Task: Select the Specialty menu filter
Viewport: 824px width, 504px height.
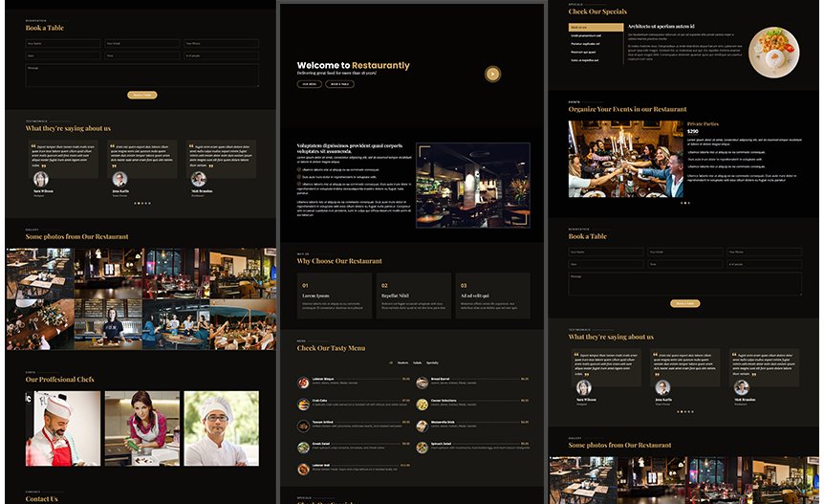Action: pos(432,362)
